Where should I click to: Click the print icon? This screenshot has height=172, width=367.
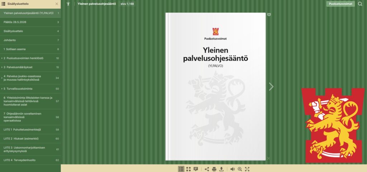pos(214,169)
